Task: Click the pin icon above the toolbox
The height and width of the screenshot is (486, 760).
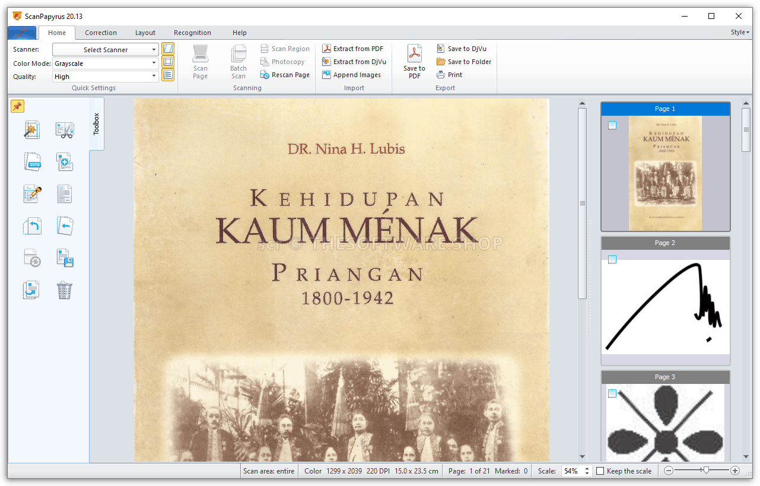Action: point(17,106)
